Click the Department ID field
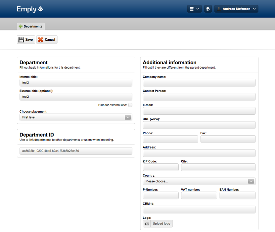This screenshot has height=232, width=275. click(x=76, y=151)
